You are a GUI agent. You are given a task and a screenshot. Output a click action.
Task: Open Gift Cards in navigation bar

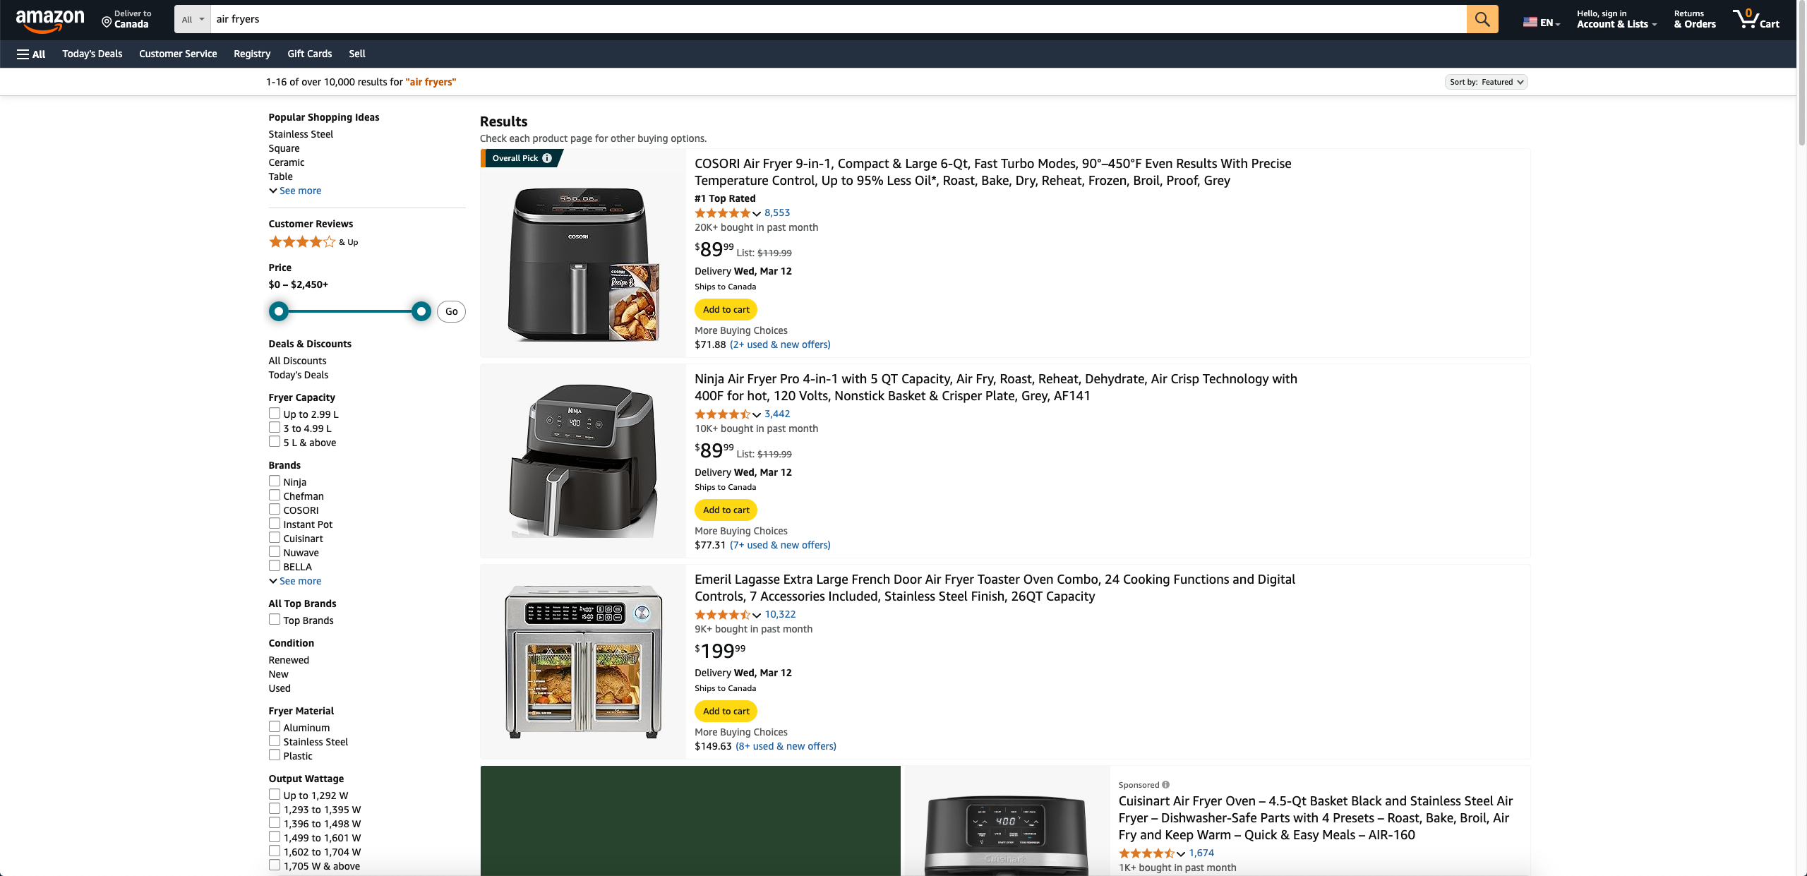[309, 54]
